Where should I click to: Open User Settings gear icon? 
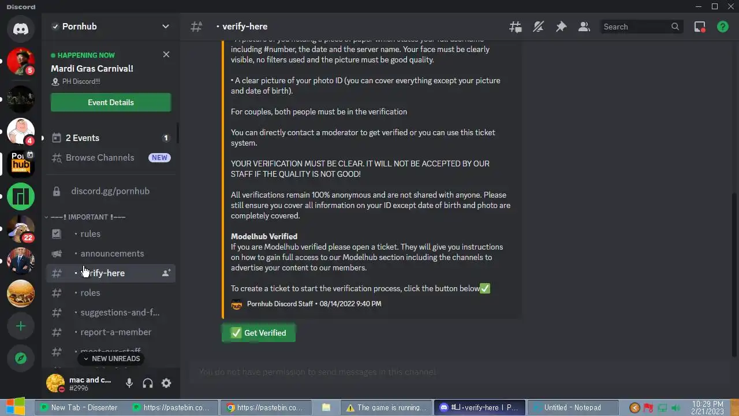point(166,383)
